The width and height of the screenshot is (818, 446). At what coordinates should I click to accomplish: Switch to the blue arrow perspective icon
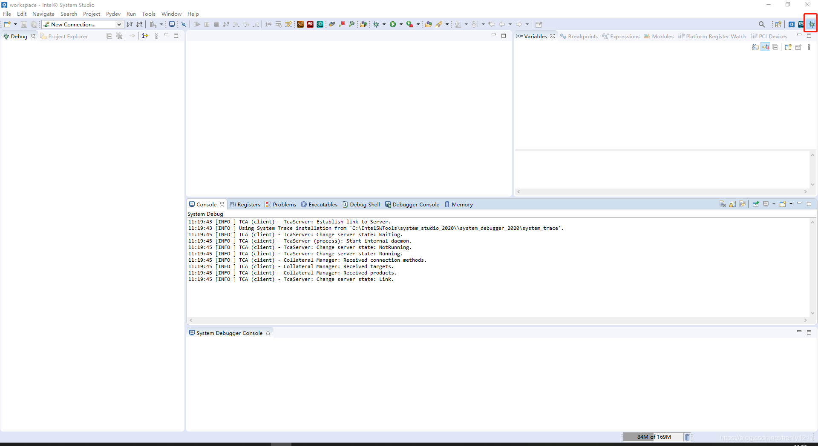(791, 24)
